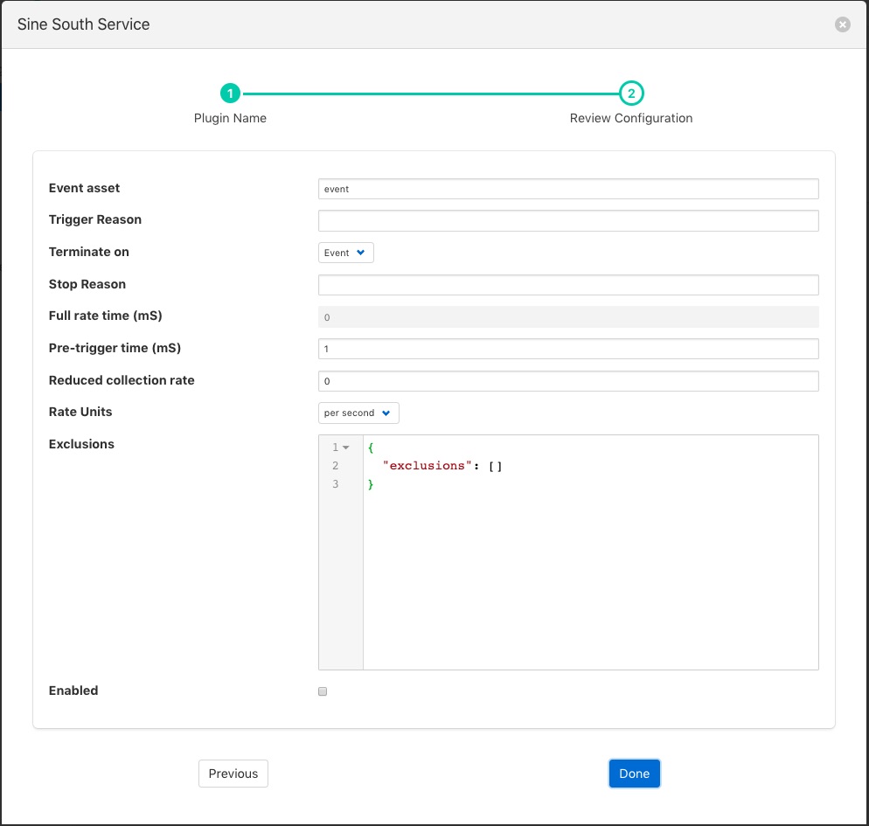
Task: Expand the Rate Units dropdown
Action: tap(358, 413)
